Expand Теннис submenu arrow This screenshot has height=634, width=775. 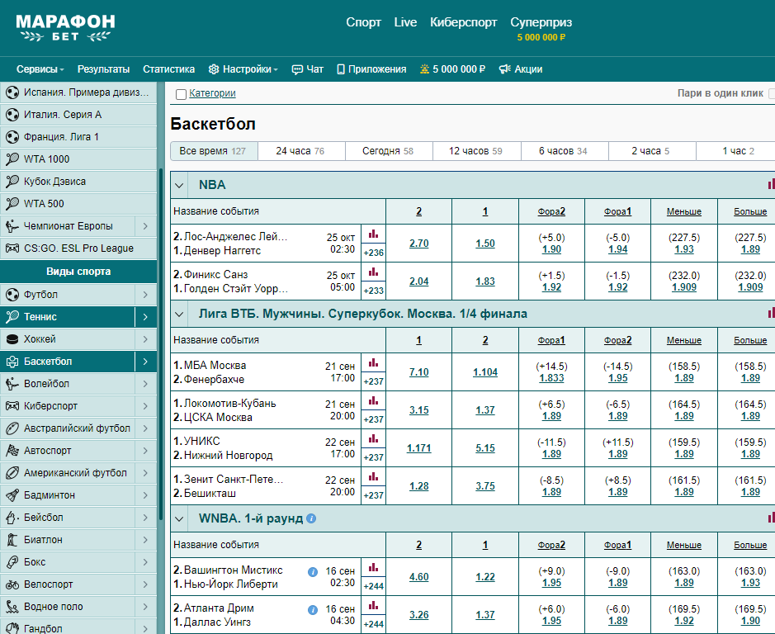click(146, 317)
